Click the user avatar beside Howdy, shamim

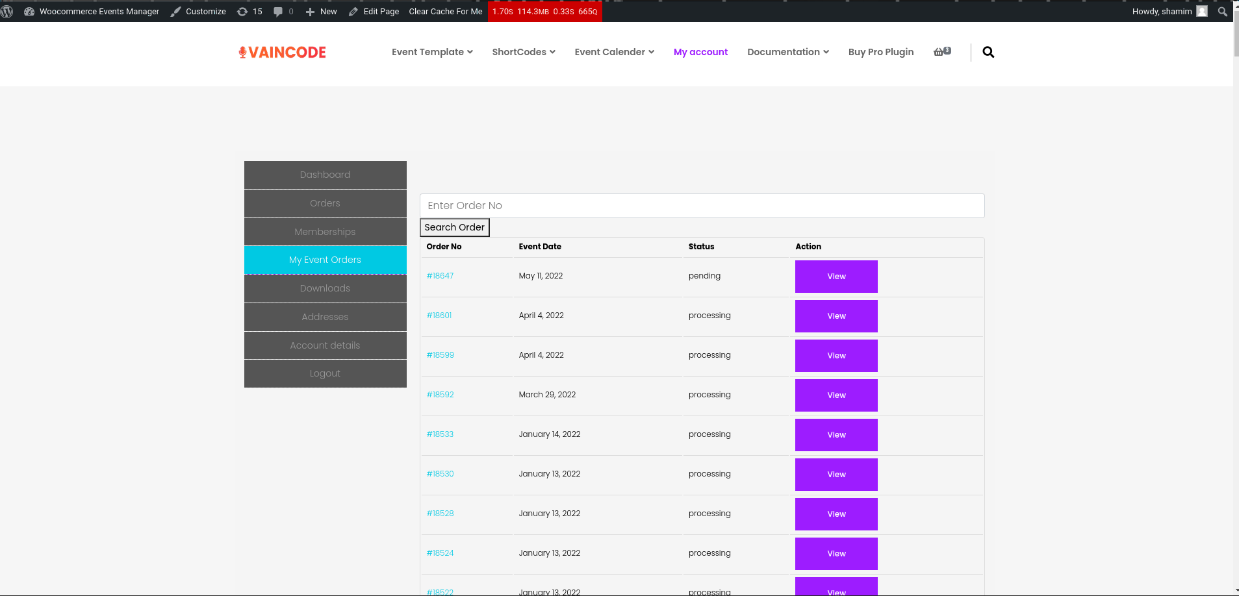1202,12
